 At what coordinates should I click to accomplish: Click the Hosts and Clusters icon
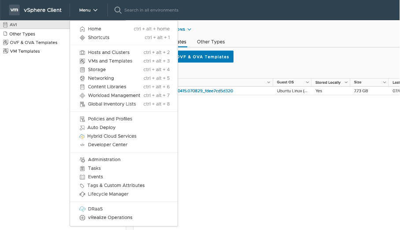[x=82, y=52]
